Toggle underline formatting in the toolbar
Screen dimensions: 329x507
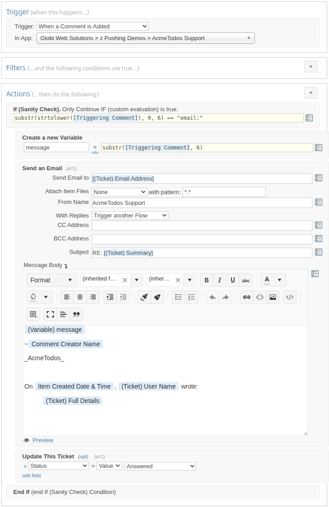[x=232, y=280]
